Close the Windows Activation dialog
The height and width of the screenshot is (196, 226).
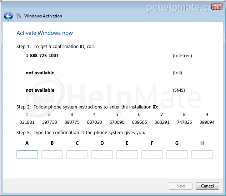(217, 6)
